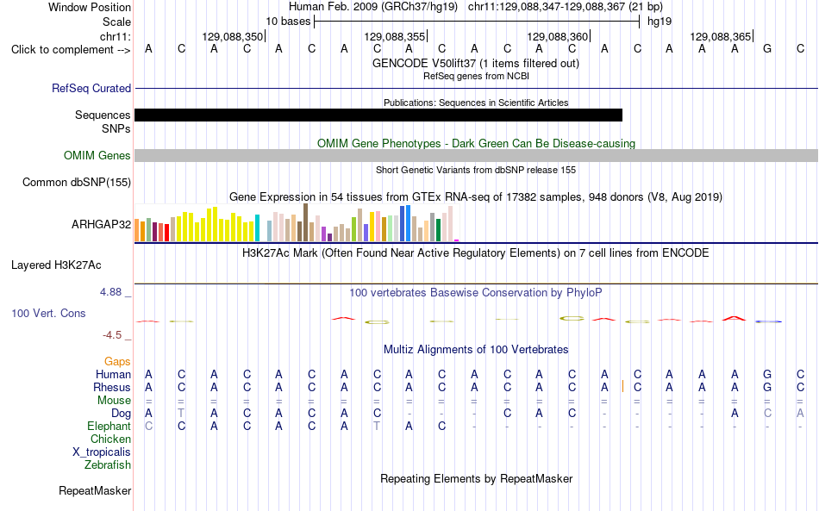This screenshot has width=819, height=511.
Task: Select the Chicken alignment row label
Action: tap(110, 439)
